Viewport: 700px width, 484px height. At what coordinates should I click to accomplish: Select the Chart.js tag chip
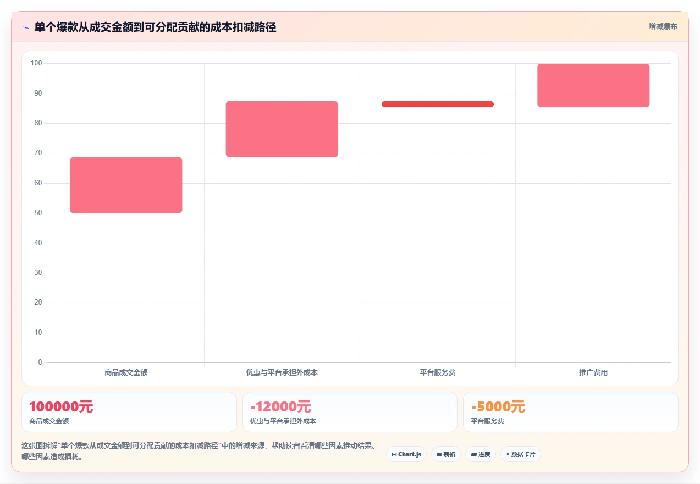pos(406,454)
